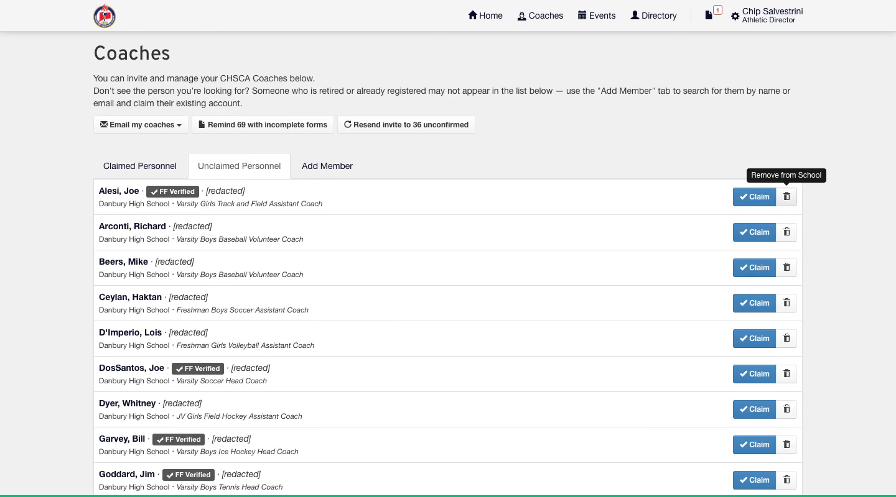Claim Dyer, Whitney

754,409
